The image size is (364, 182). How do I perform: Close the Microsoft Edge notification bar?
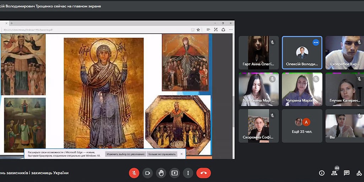181,154
